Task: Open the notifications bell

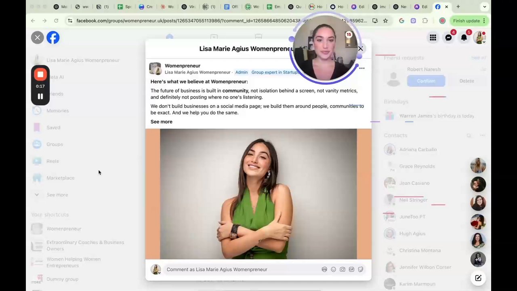Action: tap(464, 38)
